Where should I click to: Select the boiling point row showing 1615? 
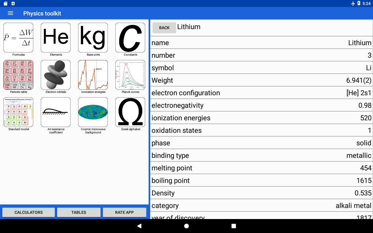pyautogui.click(x=261, y=181)
